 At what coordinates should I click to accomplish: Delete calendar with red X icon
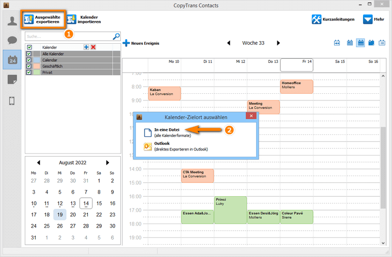click(x=93, y=47)
